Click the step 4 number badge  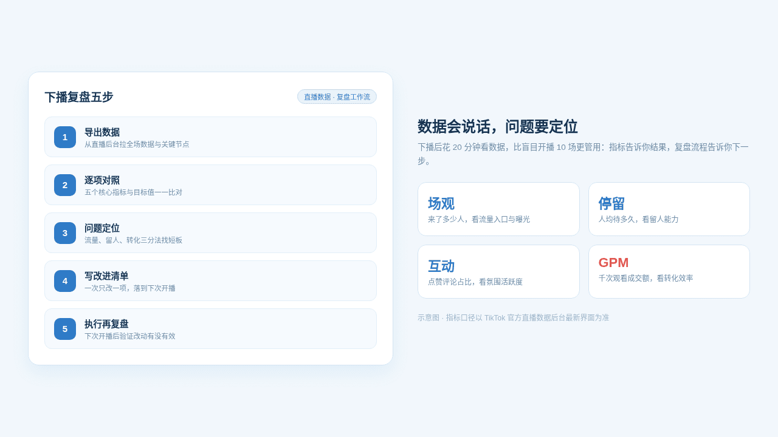65,281
